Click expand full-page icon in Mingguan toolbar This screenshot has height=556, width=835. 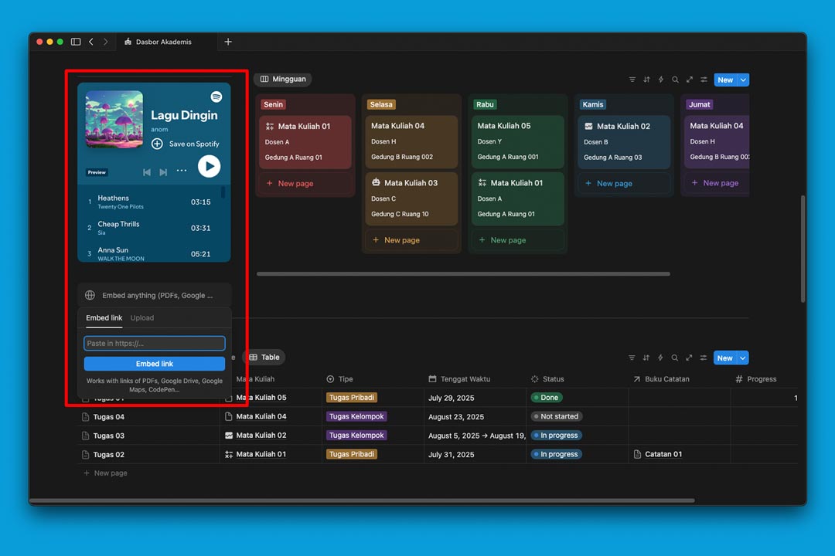690,80
